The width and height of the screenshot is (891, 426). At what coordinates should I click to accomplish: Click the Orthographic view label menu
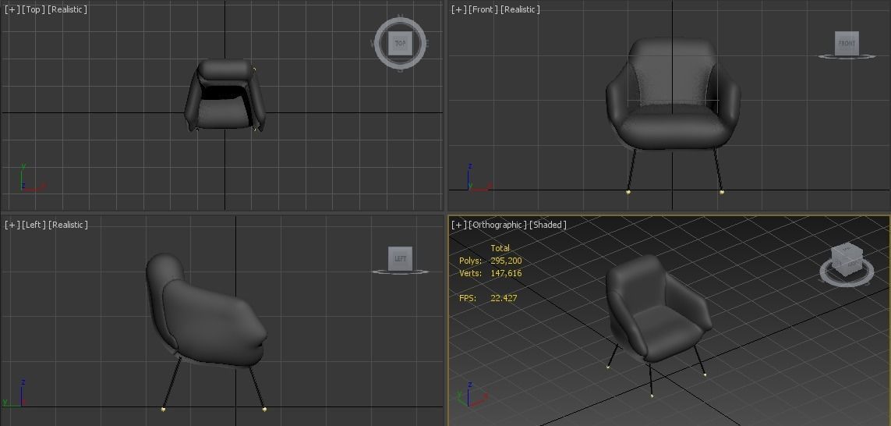(498, 225)
